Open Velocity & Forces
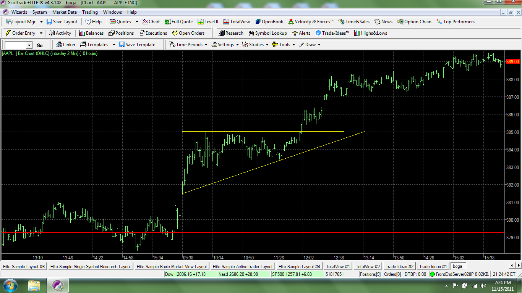Image resolution: width=522 pixels, height=293 pixels. click(x=311, y=22)
